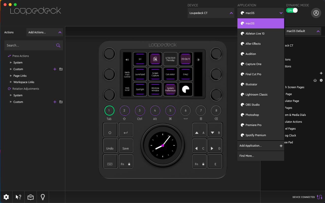Open settings gear in bottom toolbar

tap(6, 197)
